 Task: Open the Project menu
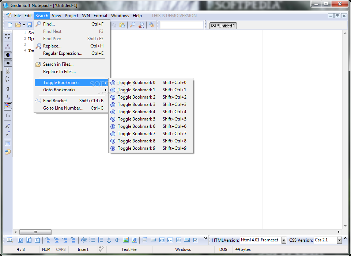coord(71,16)
